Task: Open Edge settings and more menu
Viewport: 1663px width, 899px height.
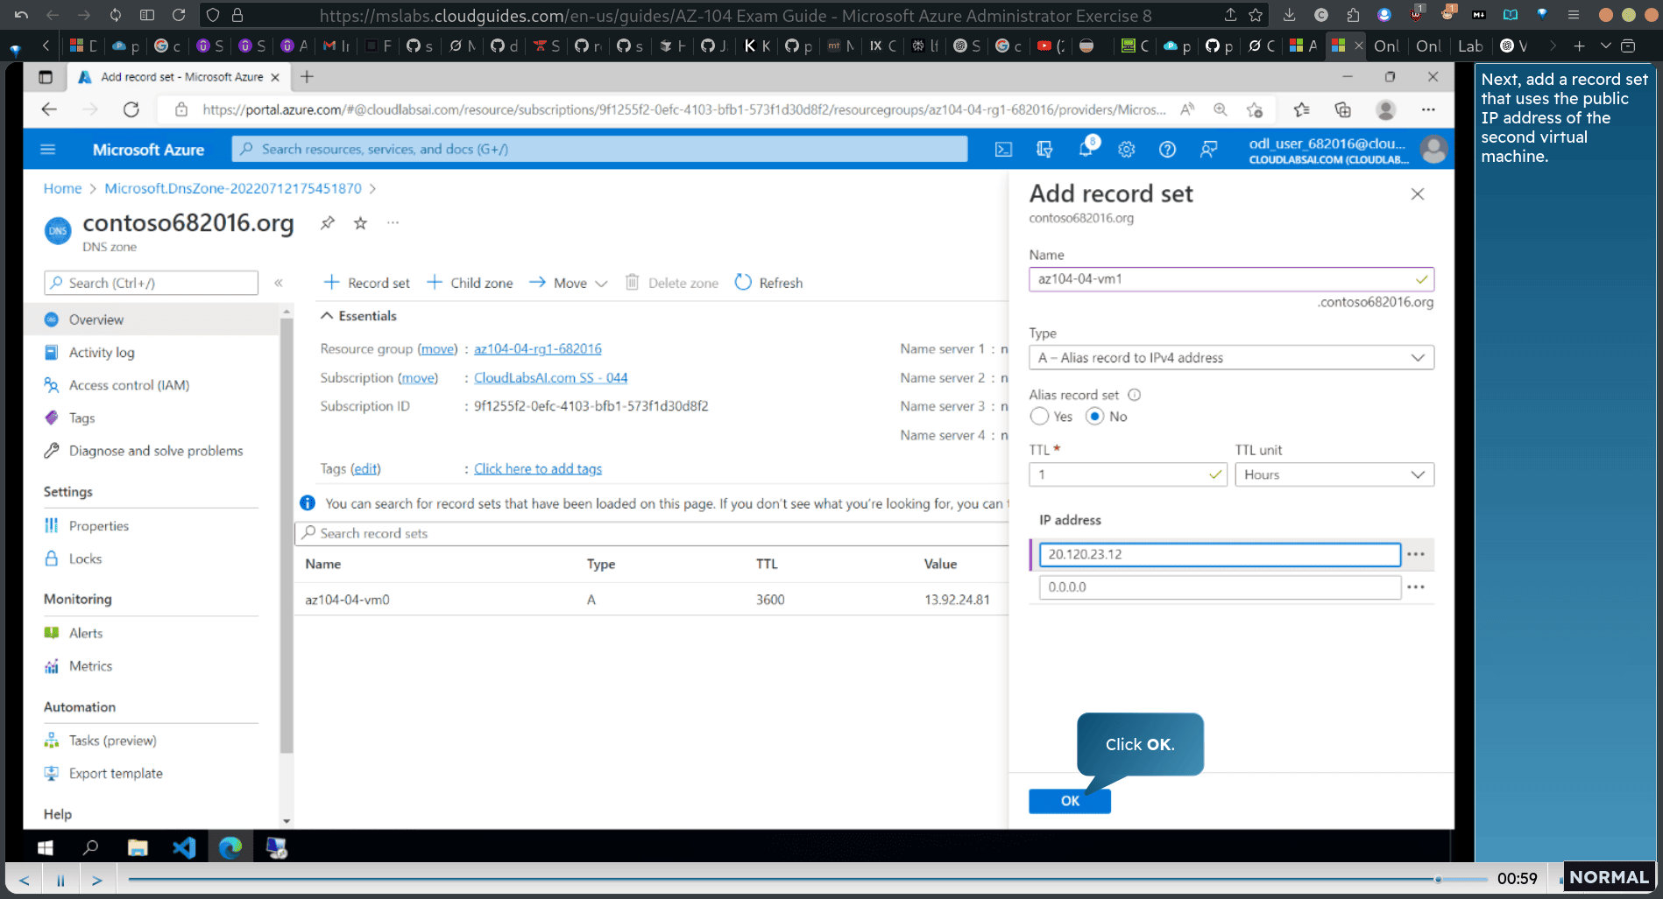Action: point(1428,109)
